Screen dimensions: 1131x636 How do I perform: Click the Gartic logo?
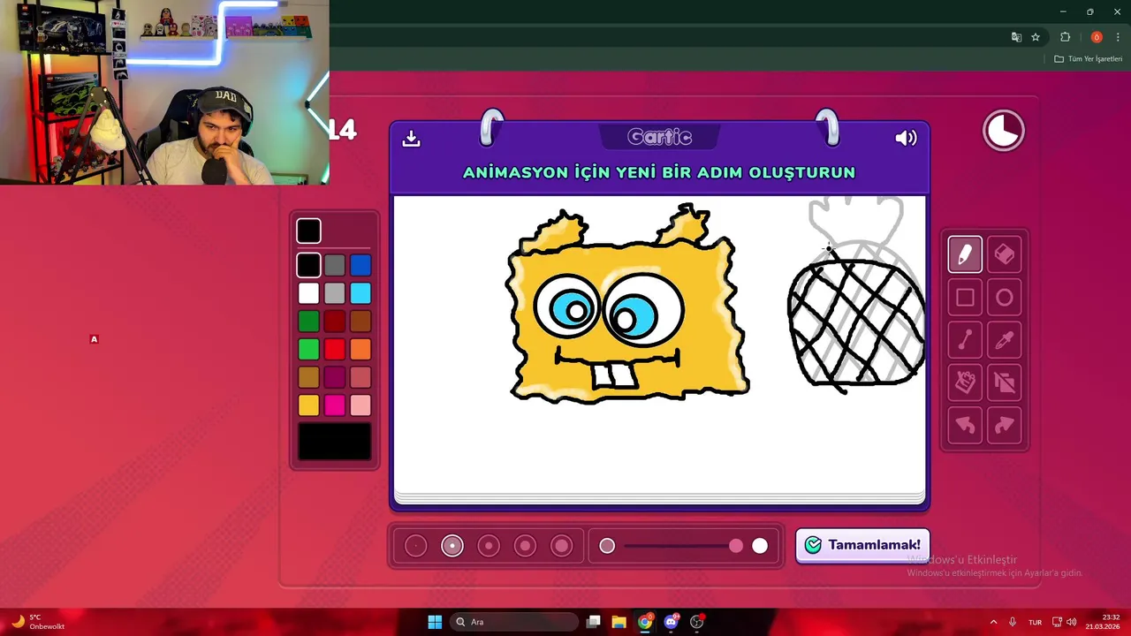[659, 137]
